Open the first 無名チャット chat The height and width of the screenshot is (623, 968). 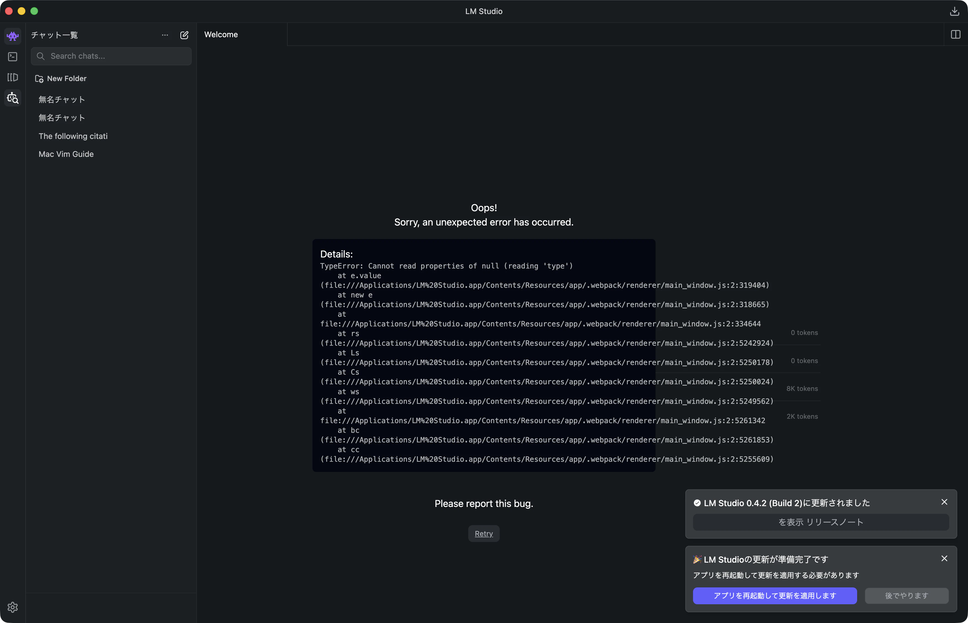(61, 100)
